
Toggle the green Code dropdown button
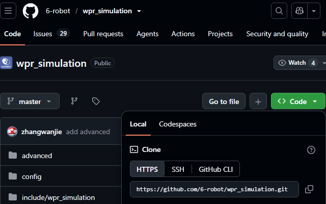(298, 101)
